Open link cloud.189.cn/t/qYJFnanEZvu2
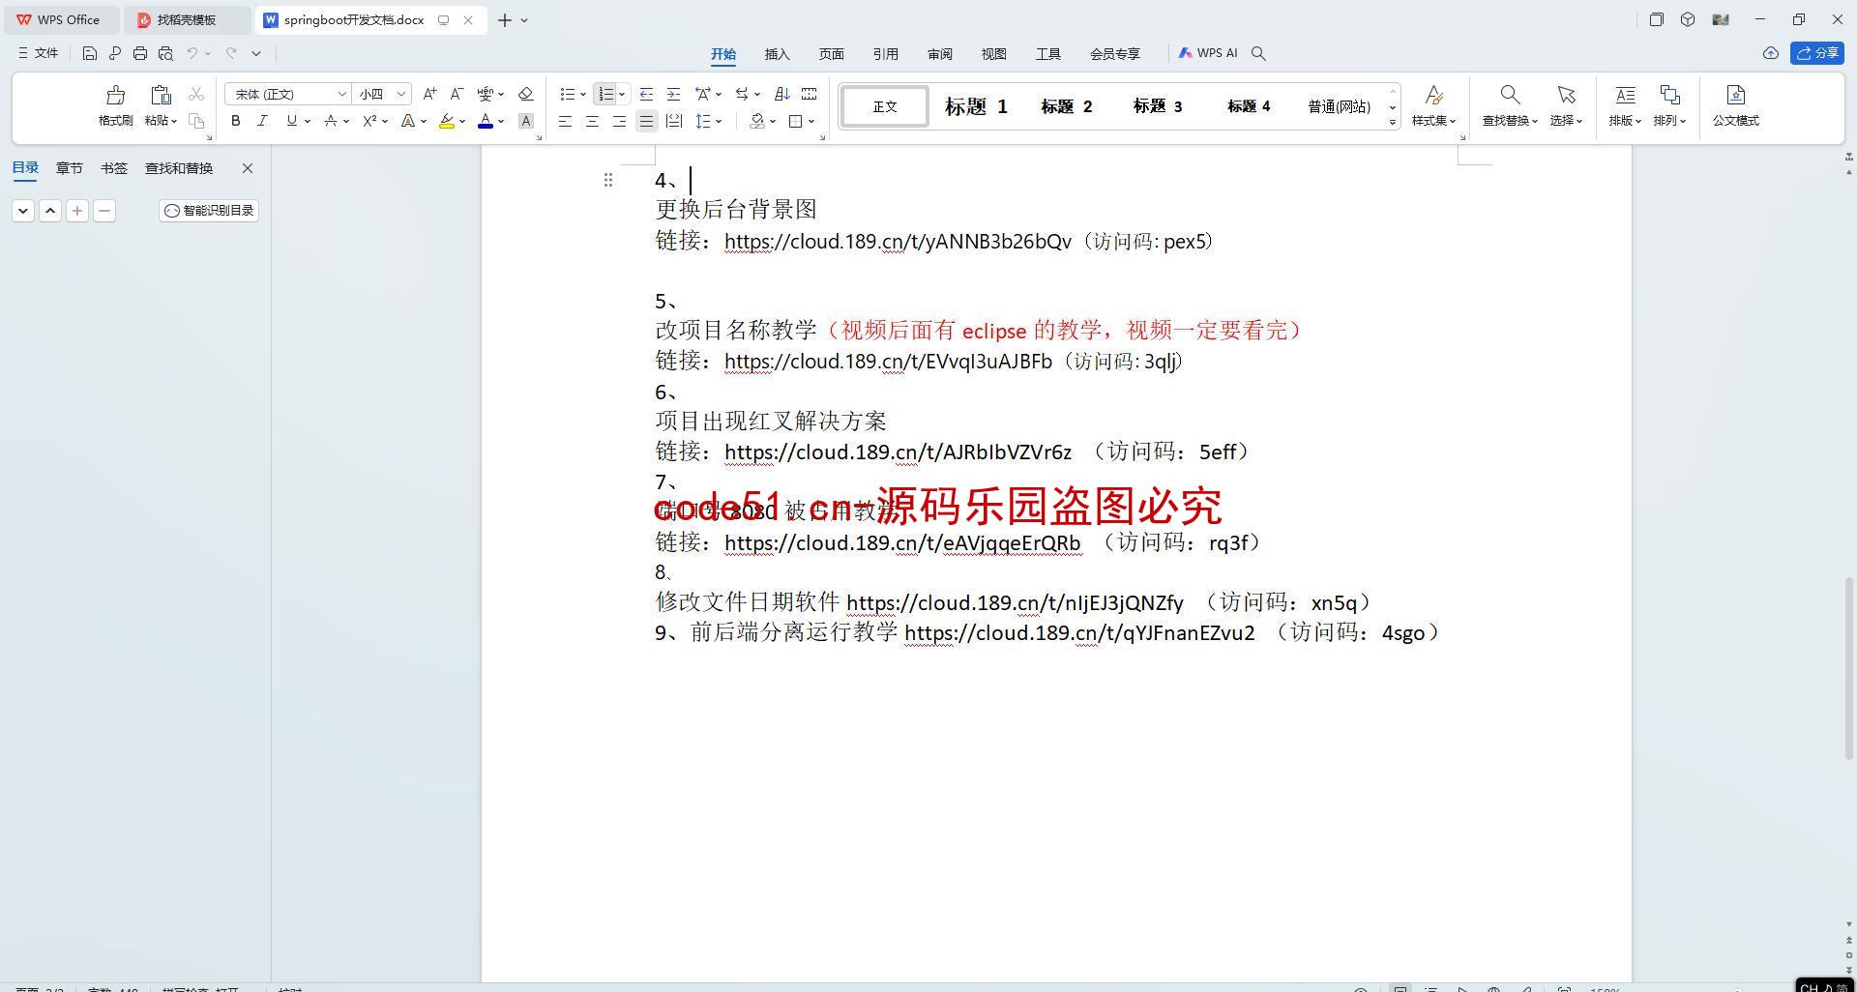This screenshot has height=992, width=1857. pos(1079,633)
